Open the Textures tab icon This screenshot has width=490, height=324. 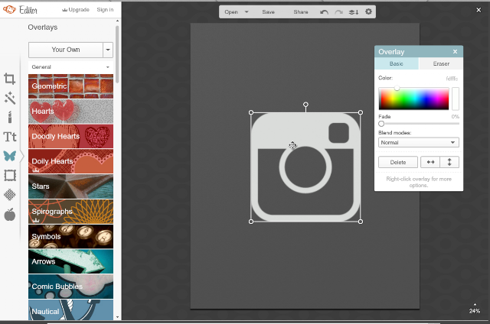[x=10, y=195]
